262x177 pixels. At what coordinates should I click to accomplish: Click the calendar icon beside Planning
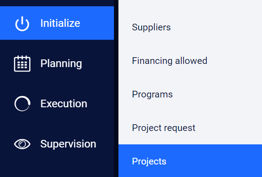(x=22, y=63)
